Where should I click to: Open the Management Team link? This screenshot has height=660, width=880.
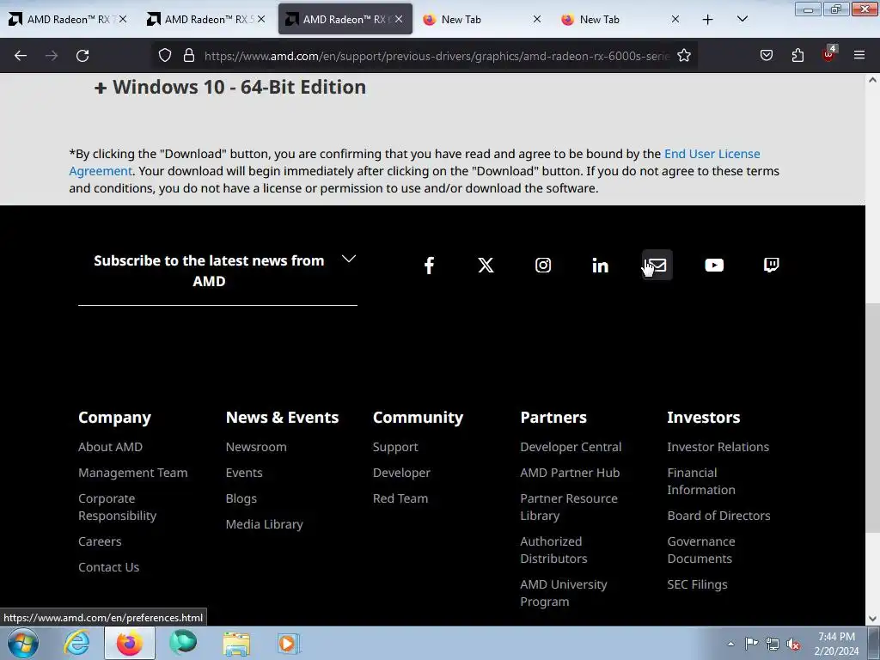tap(133, 473)
